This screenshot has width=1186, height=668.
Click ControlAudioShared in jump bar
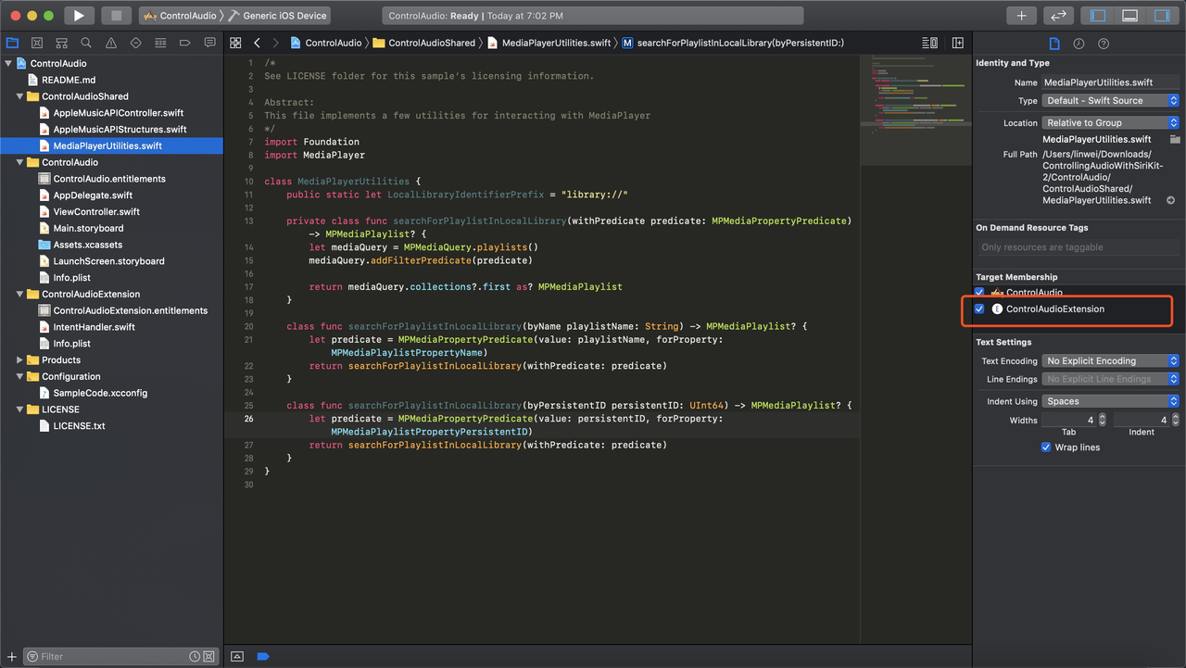[x=423, y=43]
